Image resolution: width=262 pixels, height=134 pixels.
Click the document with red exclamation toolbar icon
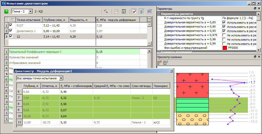(x=116, y=11)
